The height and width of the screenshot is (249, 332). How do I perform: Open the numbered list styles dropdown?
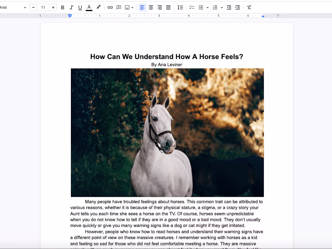coord(222,7)
